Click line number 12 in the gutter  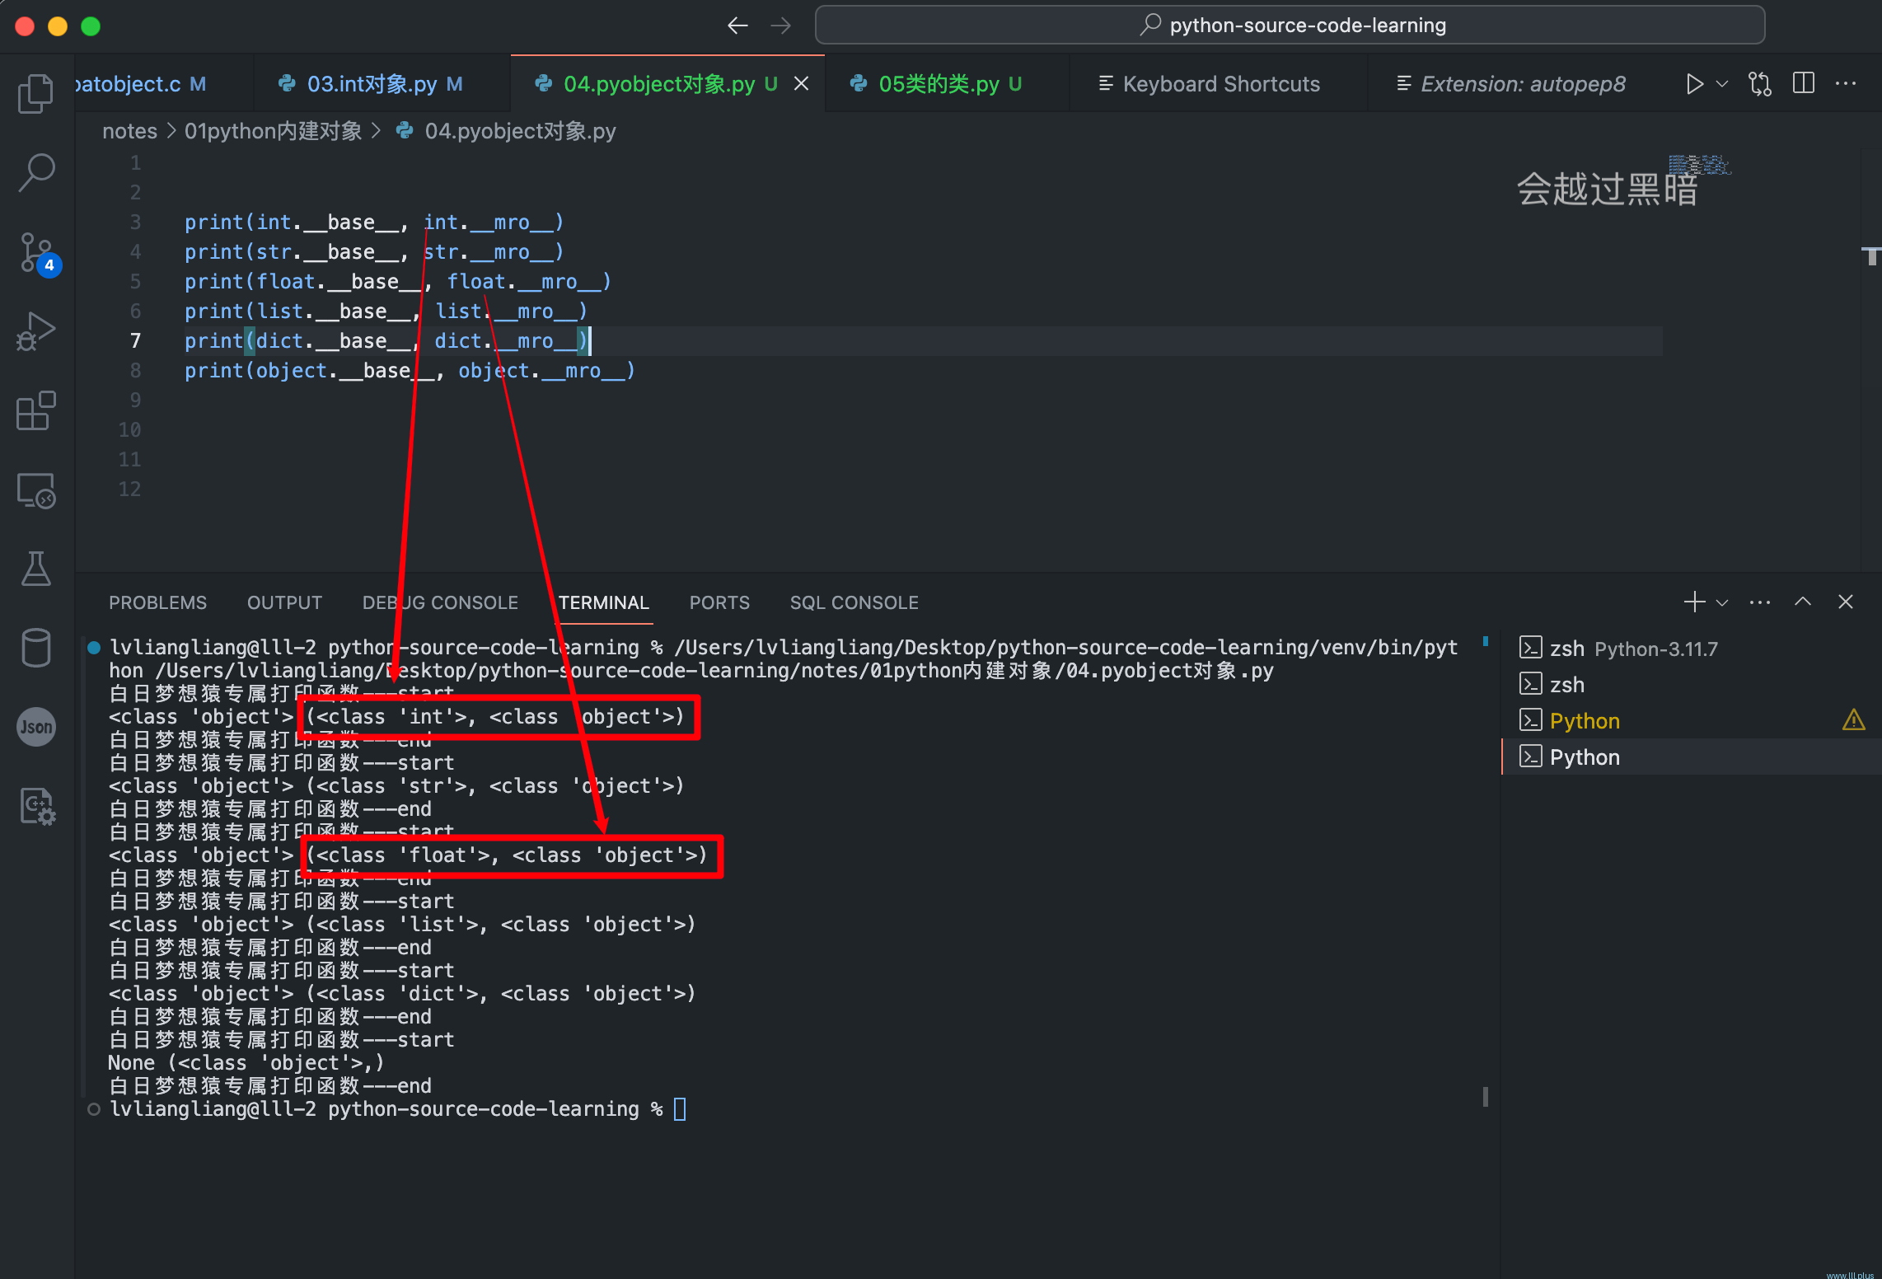click(129, 490)
